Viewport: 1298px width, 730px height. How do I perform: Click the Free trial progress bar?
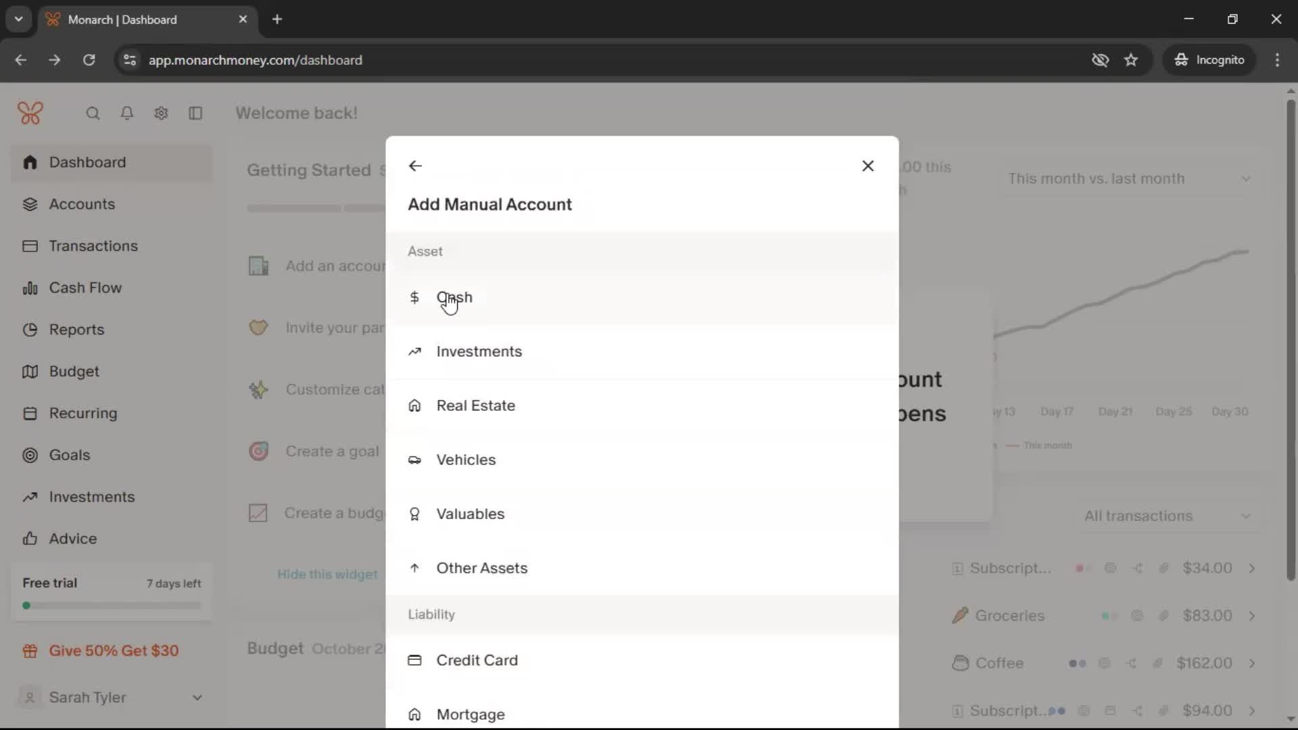[x=112, y=606]
